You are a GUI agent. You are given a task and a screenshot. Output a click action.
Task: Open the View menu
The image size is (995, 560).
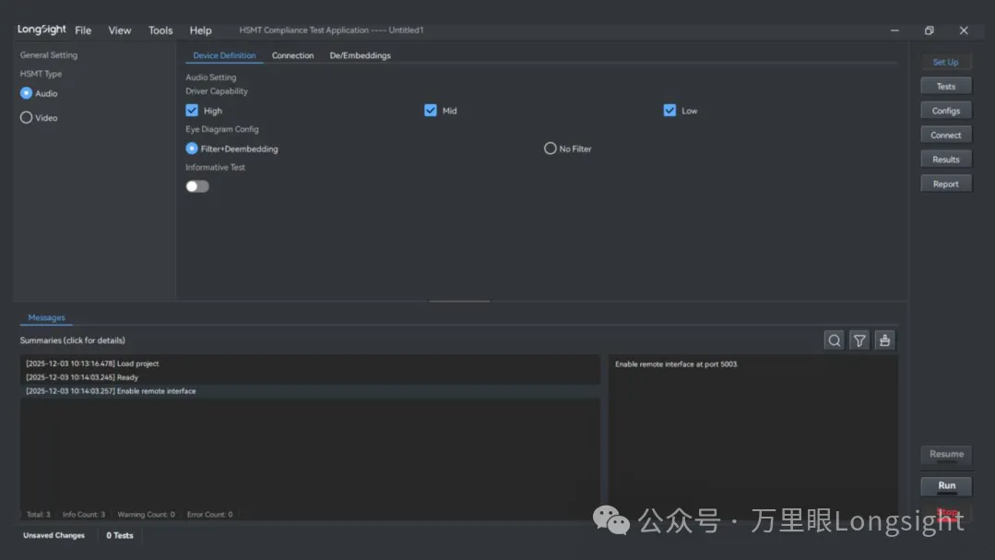point(119,30)
